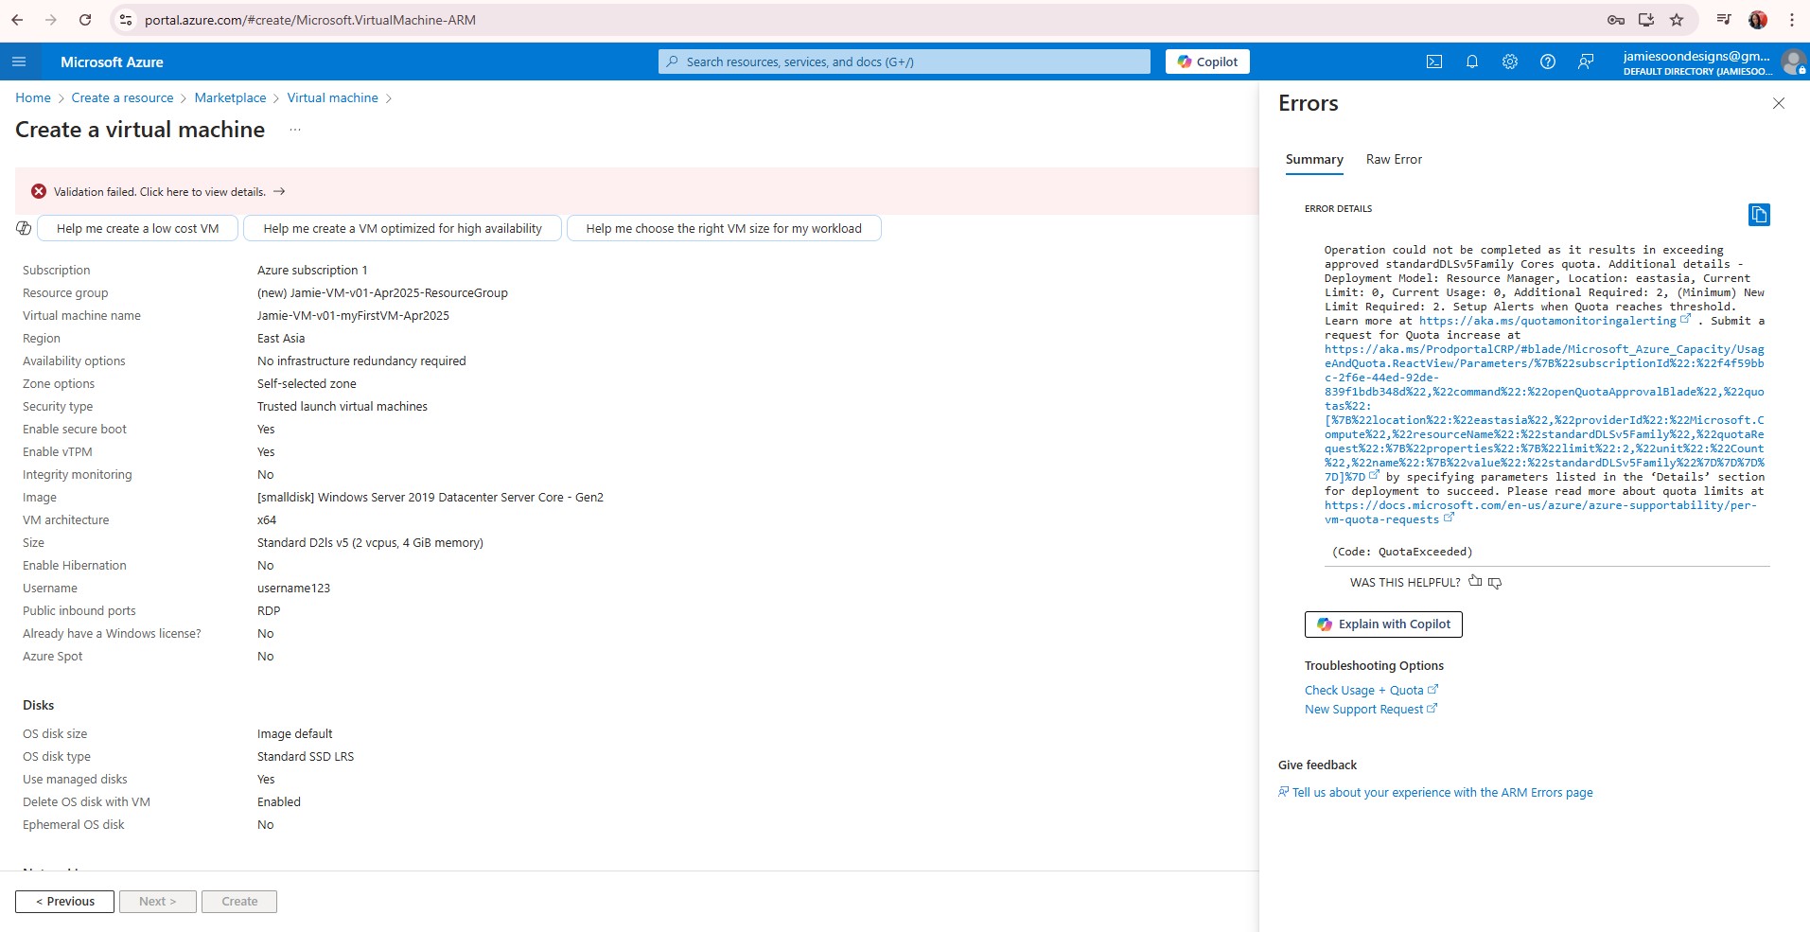
Task: Open Cloud Shell from the Azure header
Action: tap(1434, 62)
